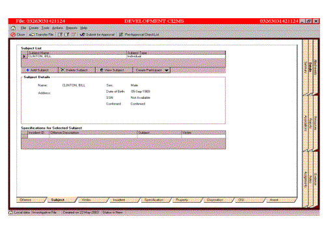The image size is (328, 234).
Task: Click the Submit for Approval icon
Action: [82, 34]
